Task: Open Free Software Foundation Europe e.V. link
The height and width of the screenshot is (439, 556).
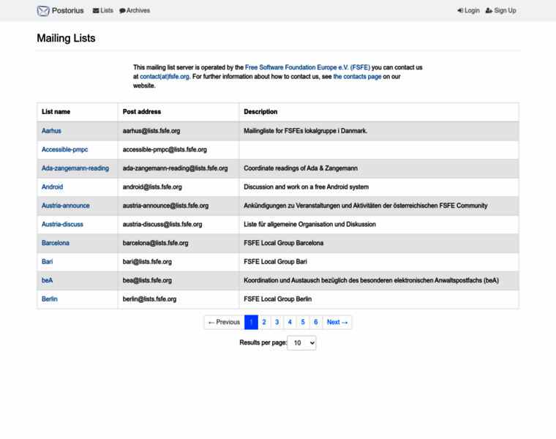Action: coord(307,67)
